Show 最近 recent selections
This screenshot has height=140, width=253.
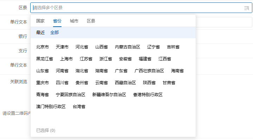point(40,33)
